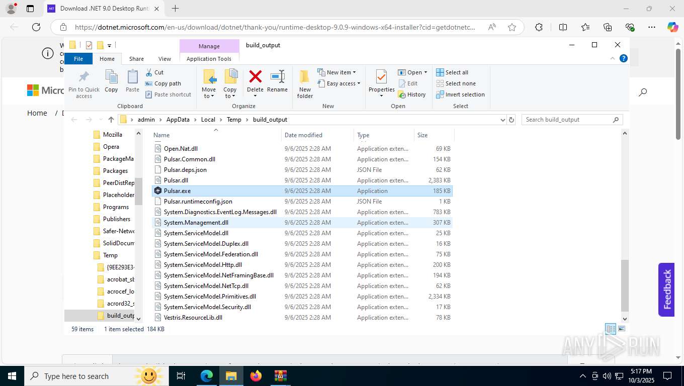Go up one folder level
This screenshot has height=386, width=684.
(111, 120)
